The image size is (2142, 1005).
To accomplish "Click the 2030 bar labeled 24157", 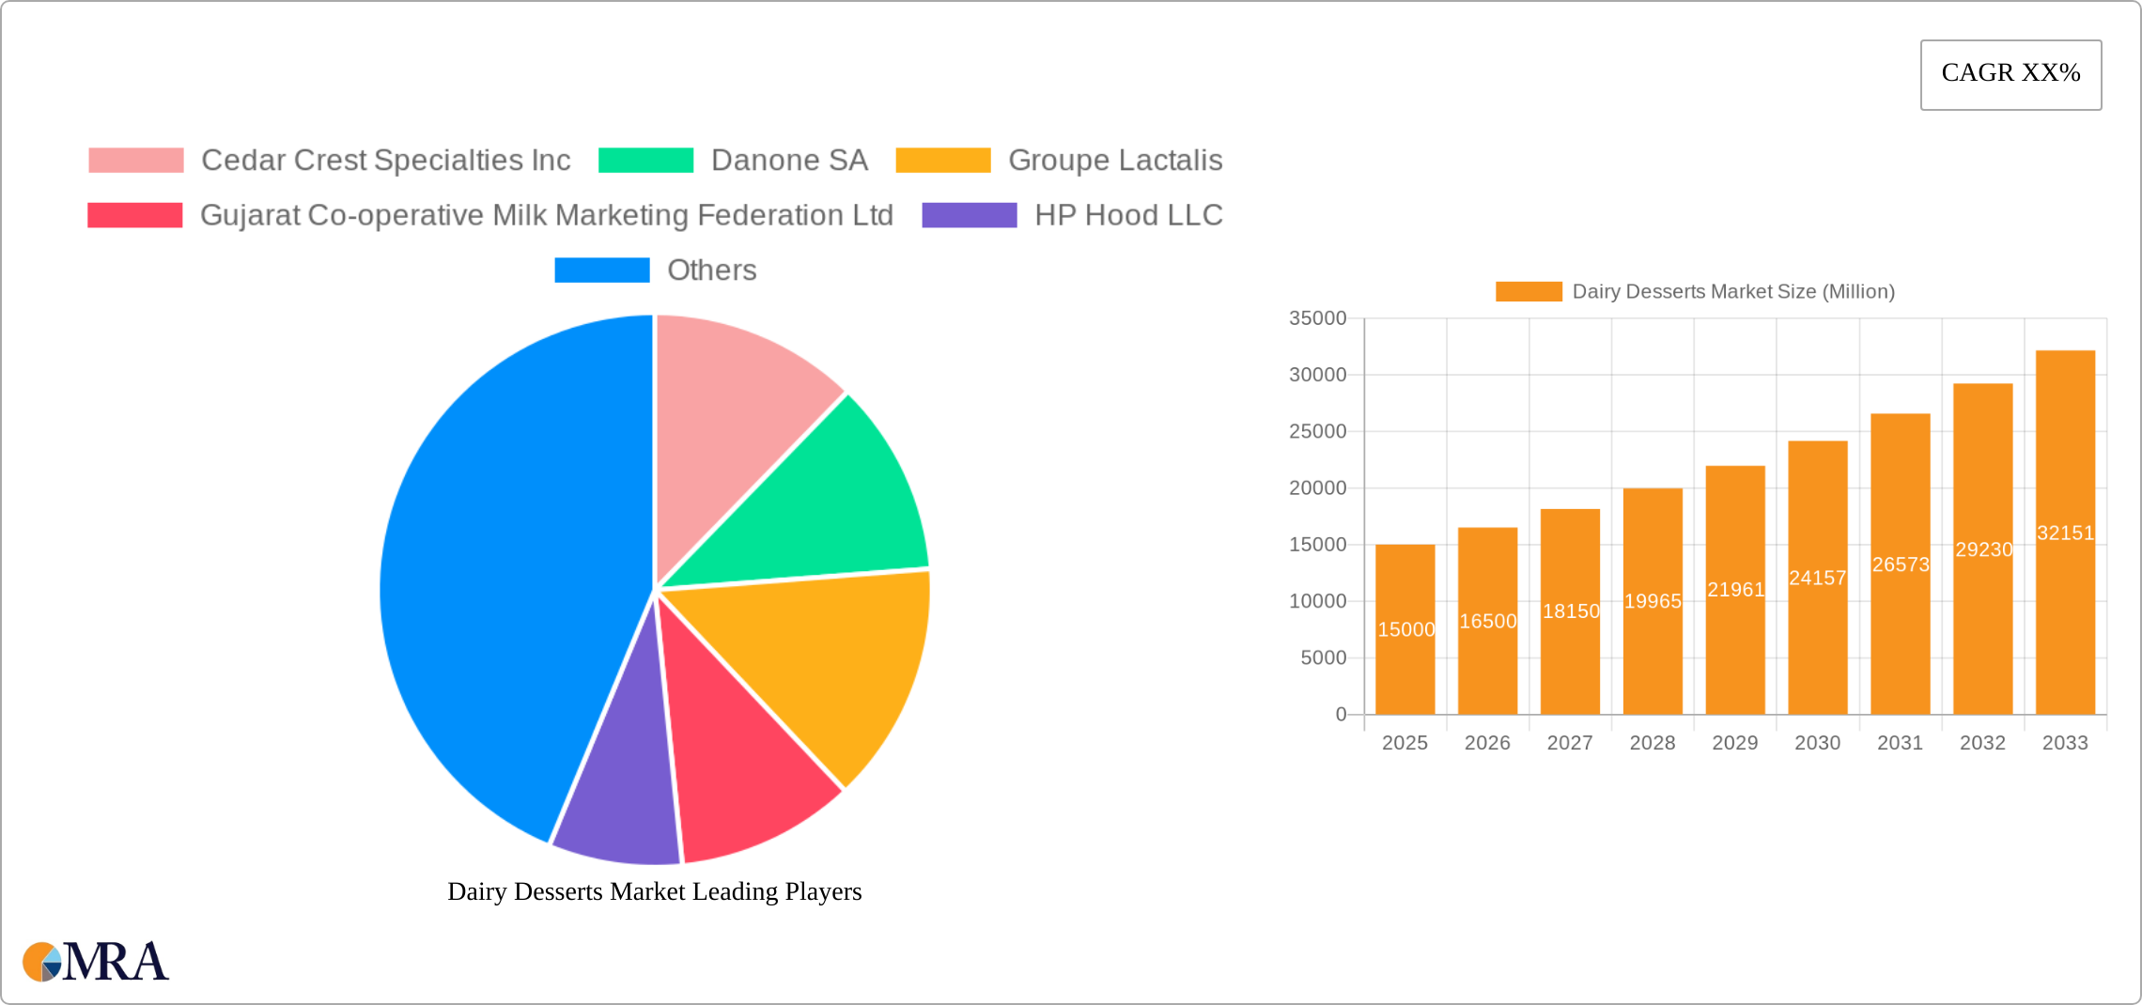I will pos(1817,578).
